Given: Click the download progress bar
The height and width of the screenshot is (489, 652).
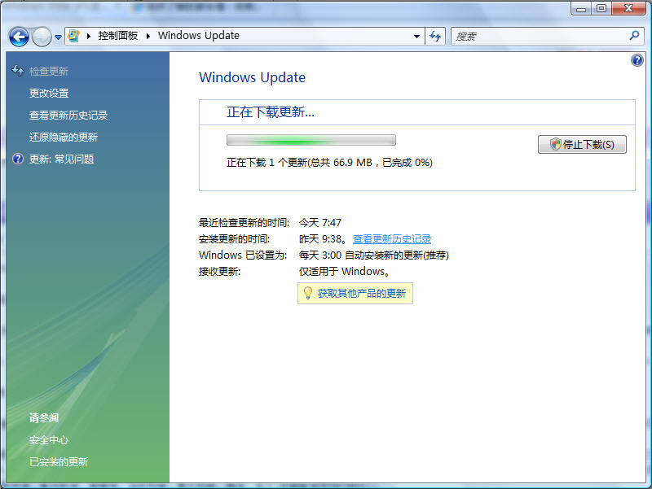Looking at the screenshot, I should 311,140.
